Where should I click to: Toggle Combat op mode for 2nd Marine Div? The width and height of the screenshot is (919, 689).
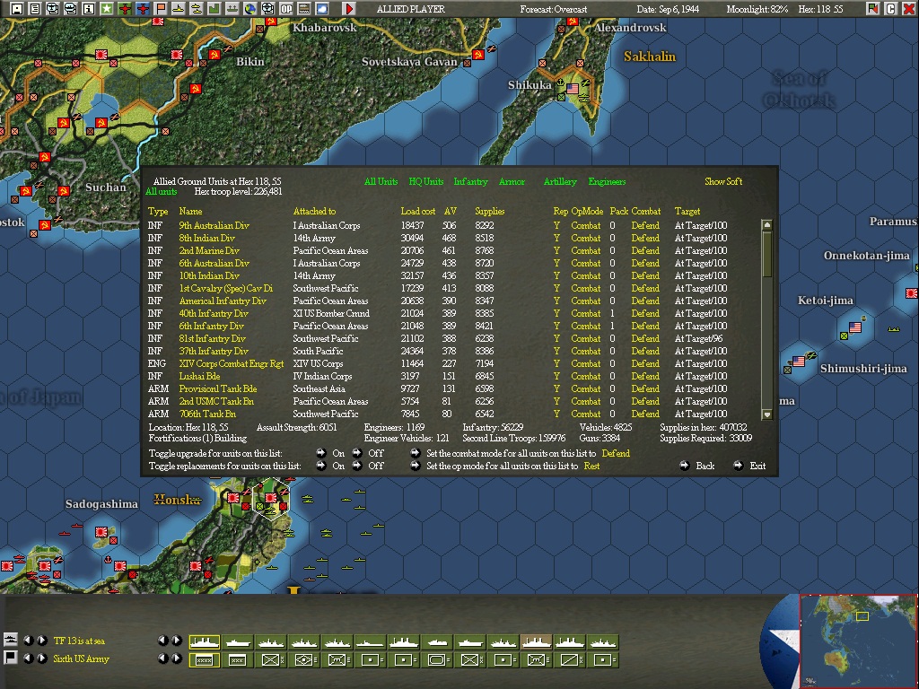(x=585, y=251)
